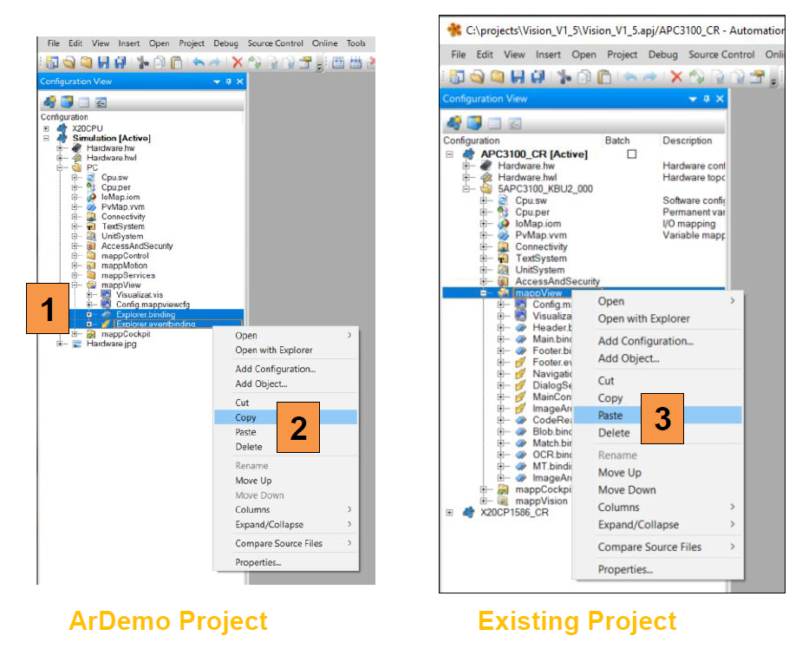This screenshot has width=802, height=649.
Task: Choose Paste in the Existing Project context menu
Action: pyautogui.click(x=610, y=415)
